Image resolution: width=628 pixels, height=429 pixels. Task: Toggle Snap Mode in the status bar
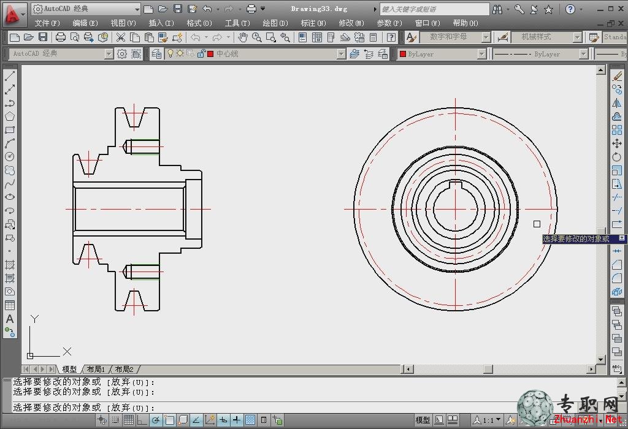coord(115,420)
